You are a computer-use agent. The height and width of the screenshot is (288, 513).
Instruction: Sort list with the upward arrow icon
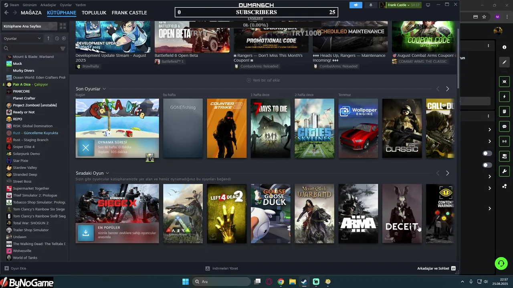48,38
